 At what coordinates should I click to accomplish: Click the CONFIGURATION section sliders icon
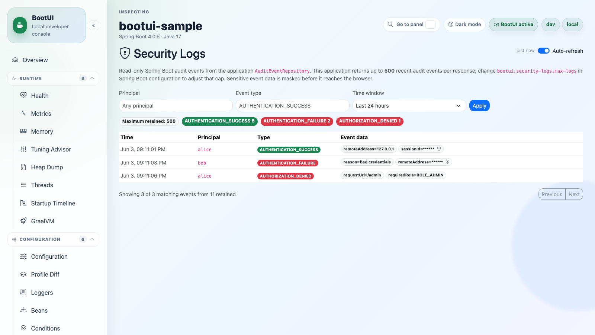click(x=14, y=239)
